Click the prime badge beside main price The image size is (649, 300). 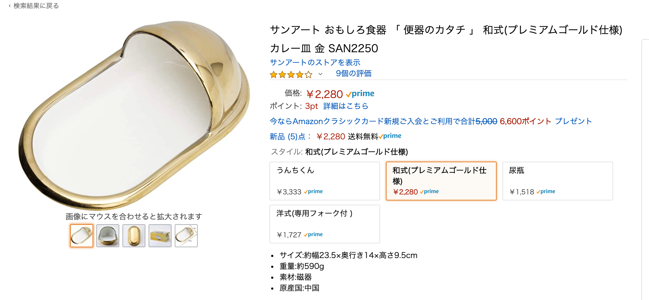pyautogui.click(x=360, y=94)
